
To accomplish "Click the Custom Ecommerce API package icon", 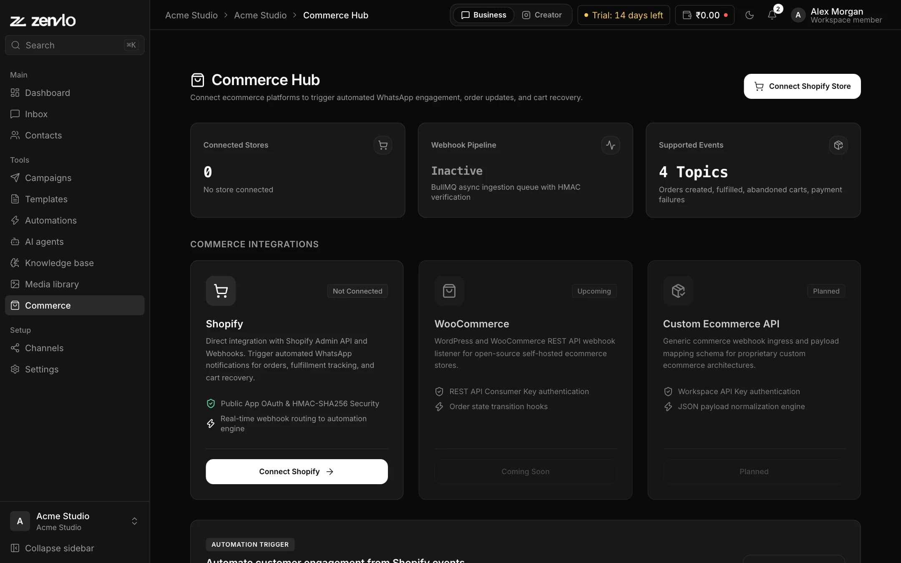I will 678,291.
